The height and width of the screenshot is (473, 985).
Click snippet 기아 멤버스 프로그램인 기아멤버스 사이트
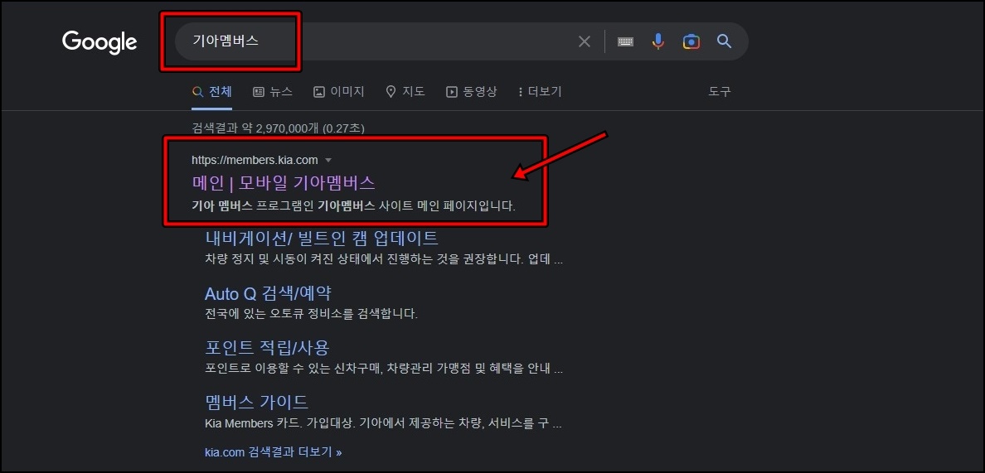[354, 205]
